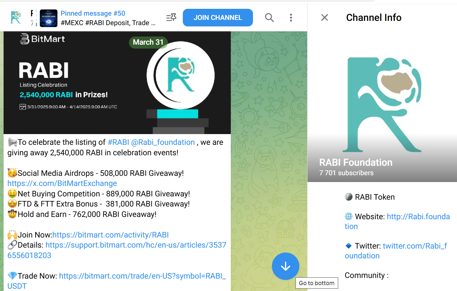Open the BitMart RABI listing banner image

pos(117,83)
